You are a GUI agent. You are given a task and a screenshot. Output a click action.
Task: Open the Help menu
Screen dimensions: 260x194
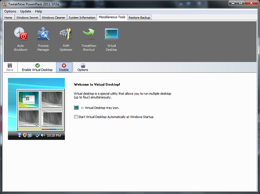coord(39,11)
